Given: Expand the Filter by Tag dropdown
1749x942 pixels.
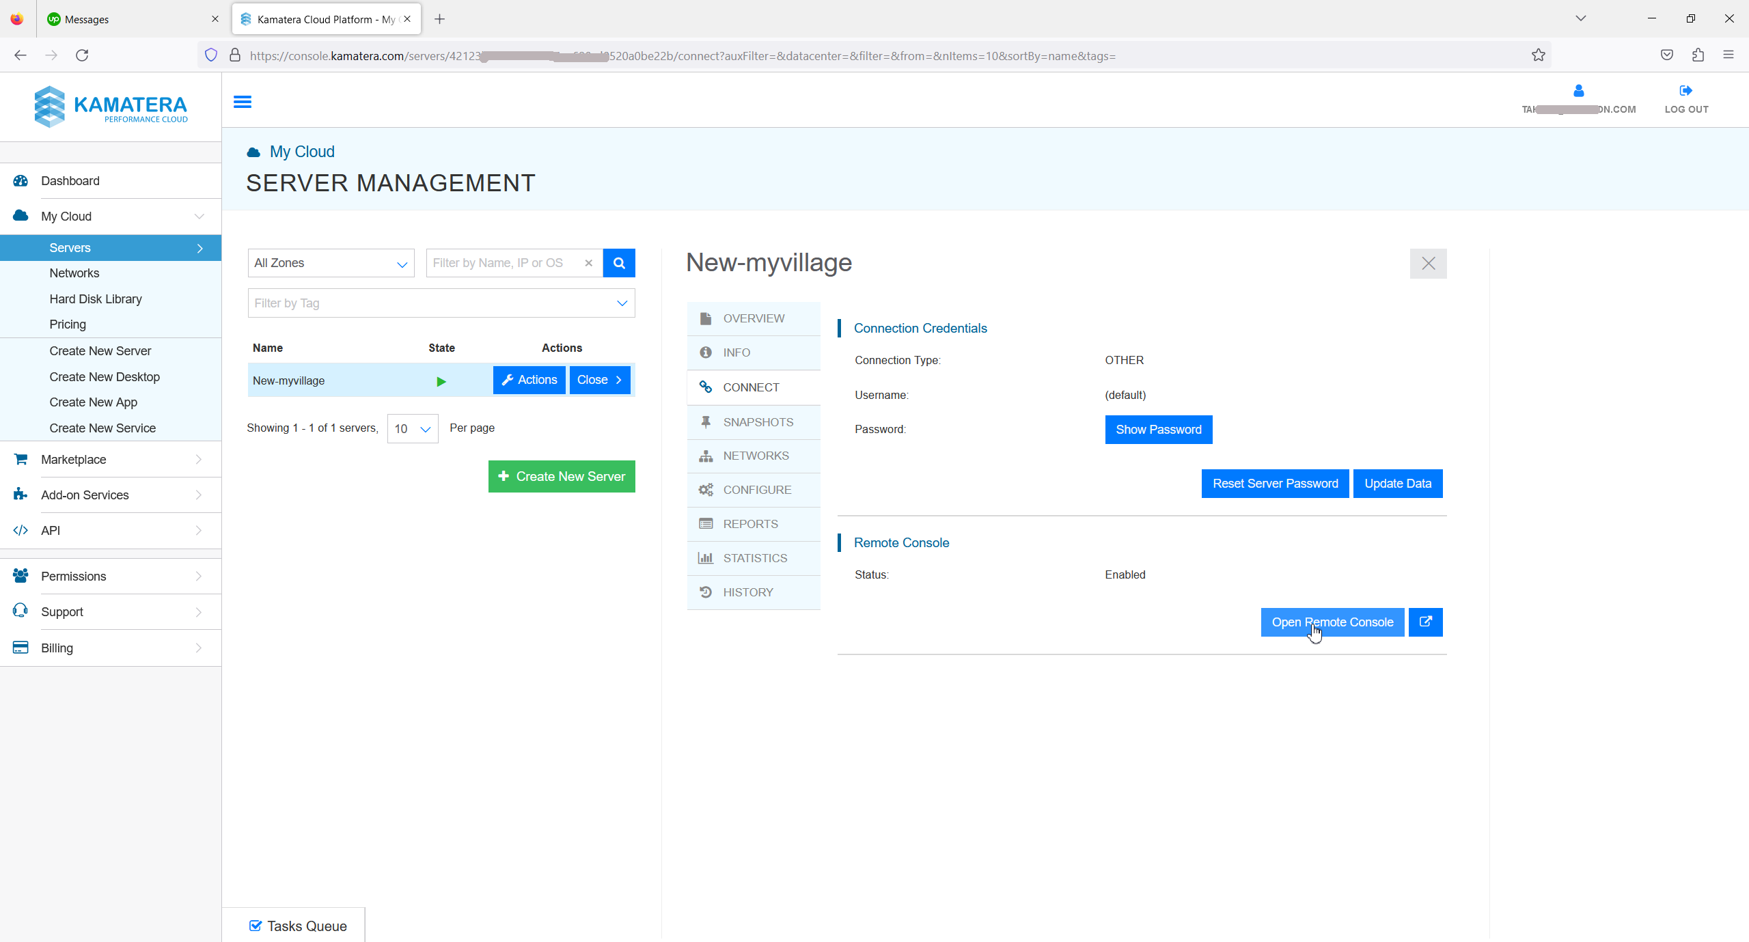Looking at the screenshot, I should [x=441, y=303].
